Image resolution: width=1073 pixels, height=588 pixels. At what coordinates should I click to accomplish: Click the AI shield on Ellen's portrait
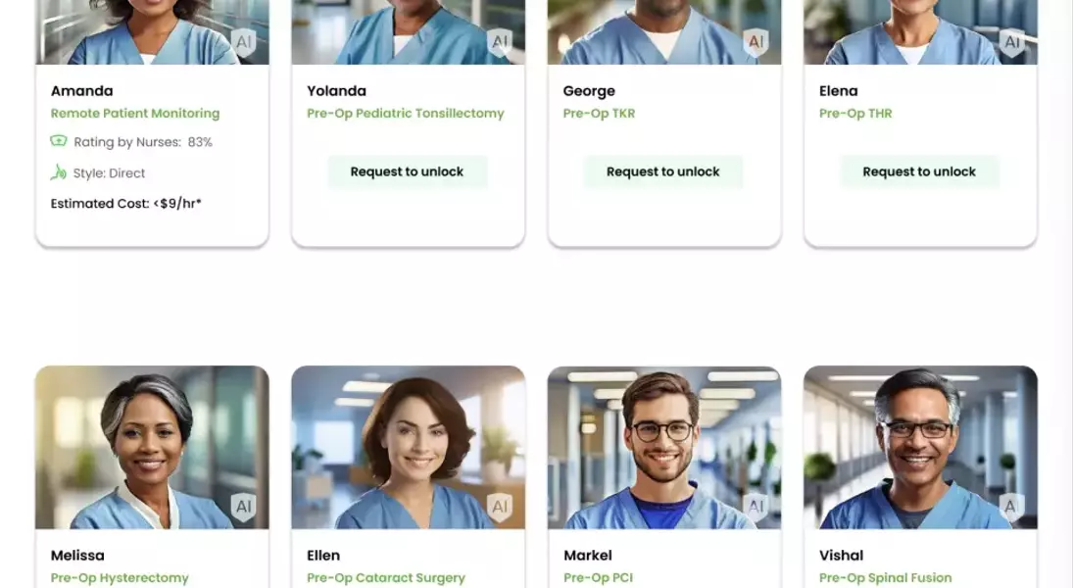[500, 508]
